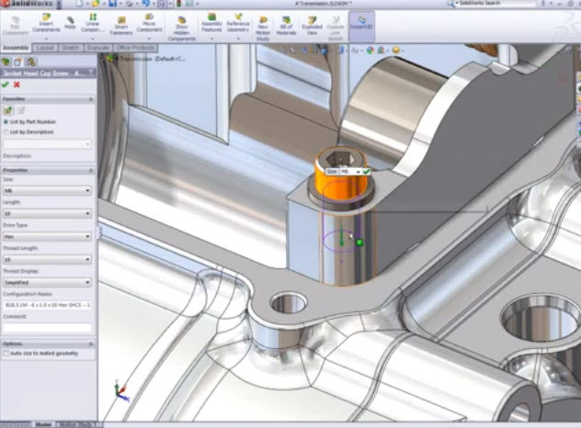Click the Rebuild traffic light icon
Image resolution: width=581 pixels, height=428 pixels.
[179, 4]
